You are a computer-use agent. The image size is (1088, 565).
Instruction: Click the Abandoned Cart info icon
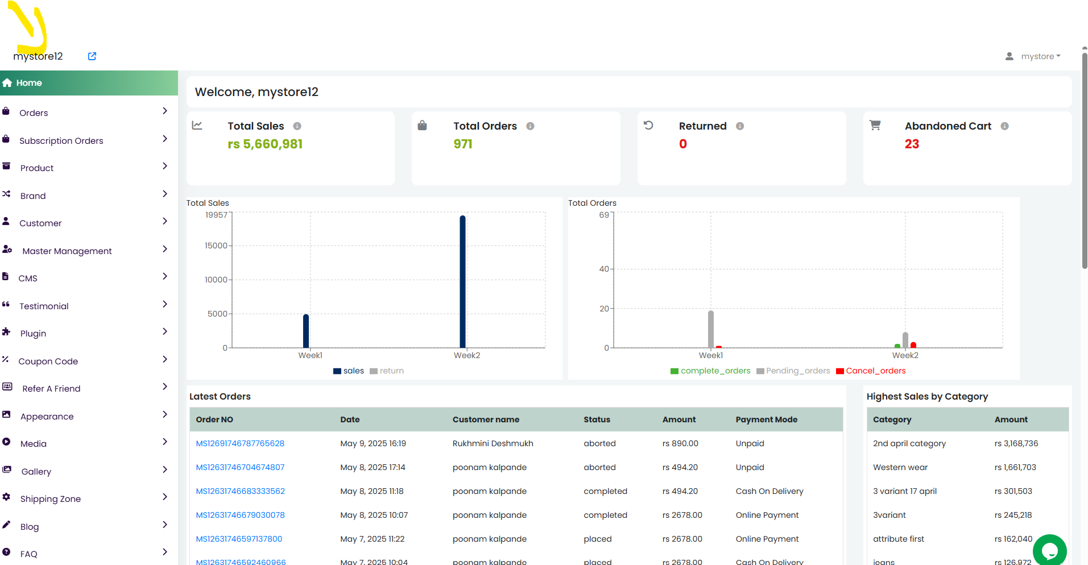[x=1005, y=126]
